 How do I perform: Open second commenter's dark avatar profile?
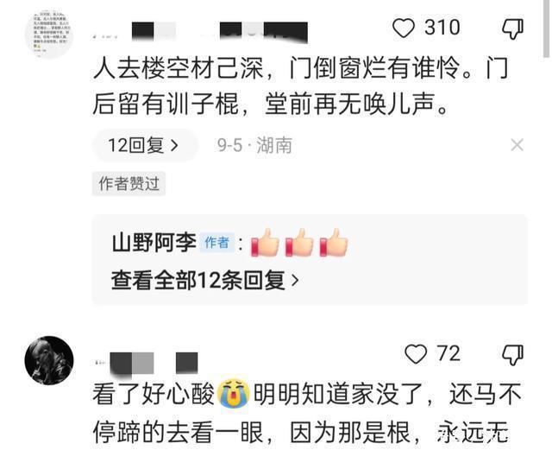(x=49, y=360)
